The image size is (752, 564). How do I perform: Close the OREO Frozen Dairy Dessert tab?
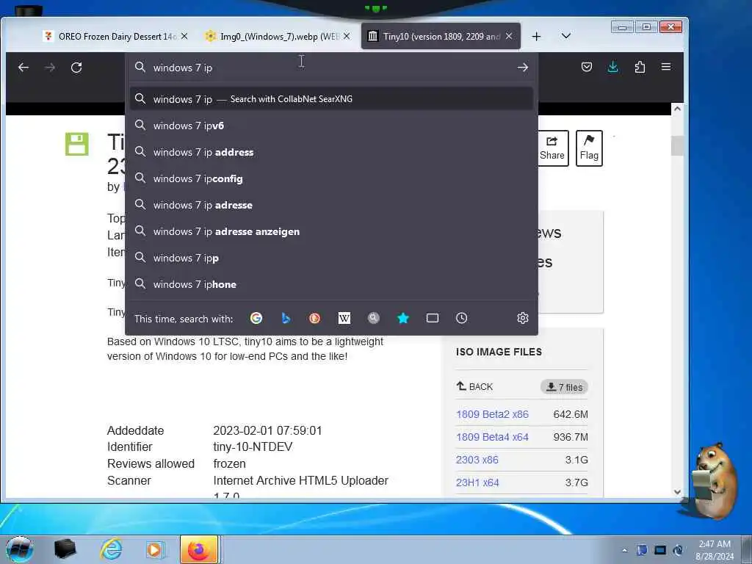tap(184, 37)
